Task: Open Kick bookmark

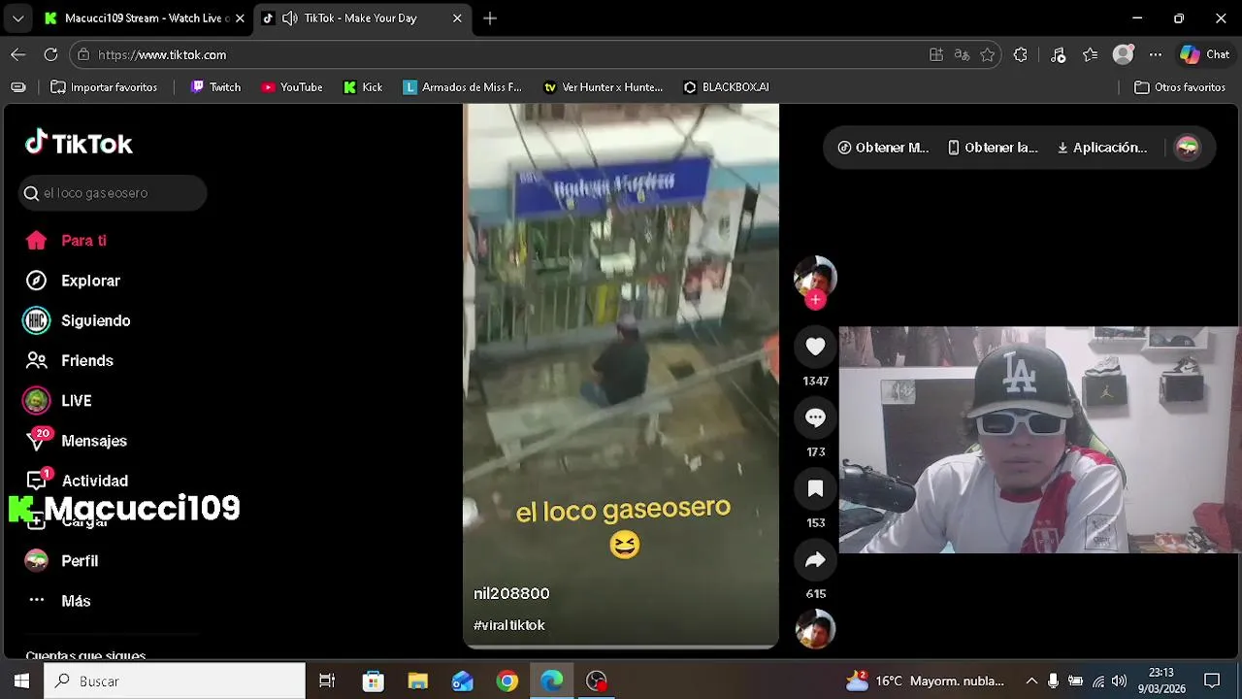Action: 363,87
